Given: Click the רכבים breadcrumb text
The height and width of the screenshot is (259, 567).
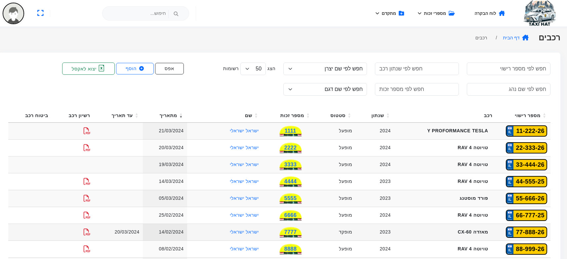Looking at the screenshot, I should pyautogui.click(x=481, y=38).
